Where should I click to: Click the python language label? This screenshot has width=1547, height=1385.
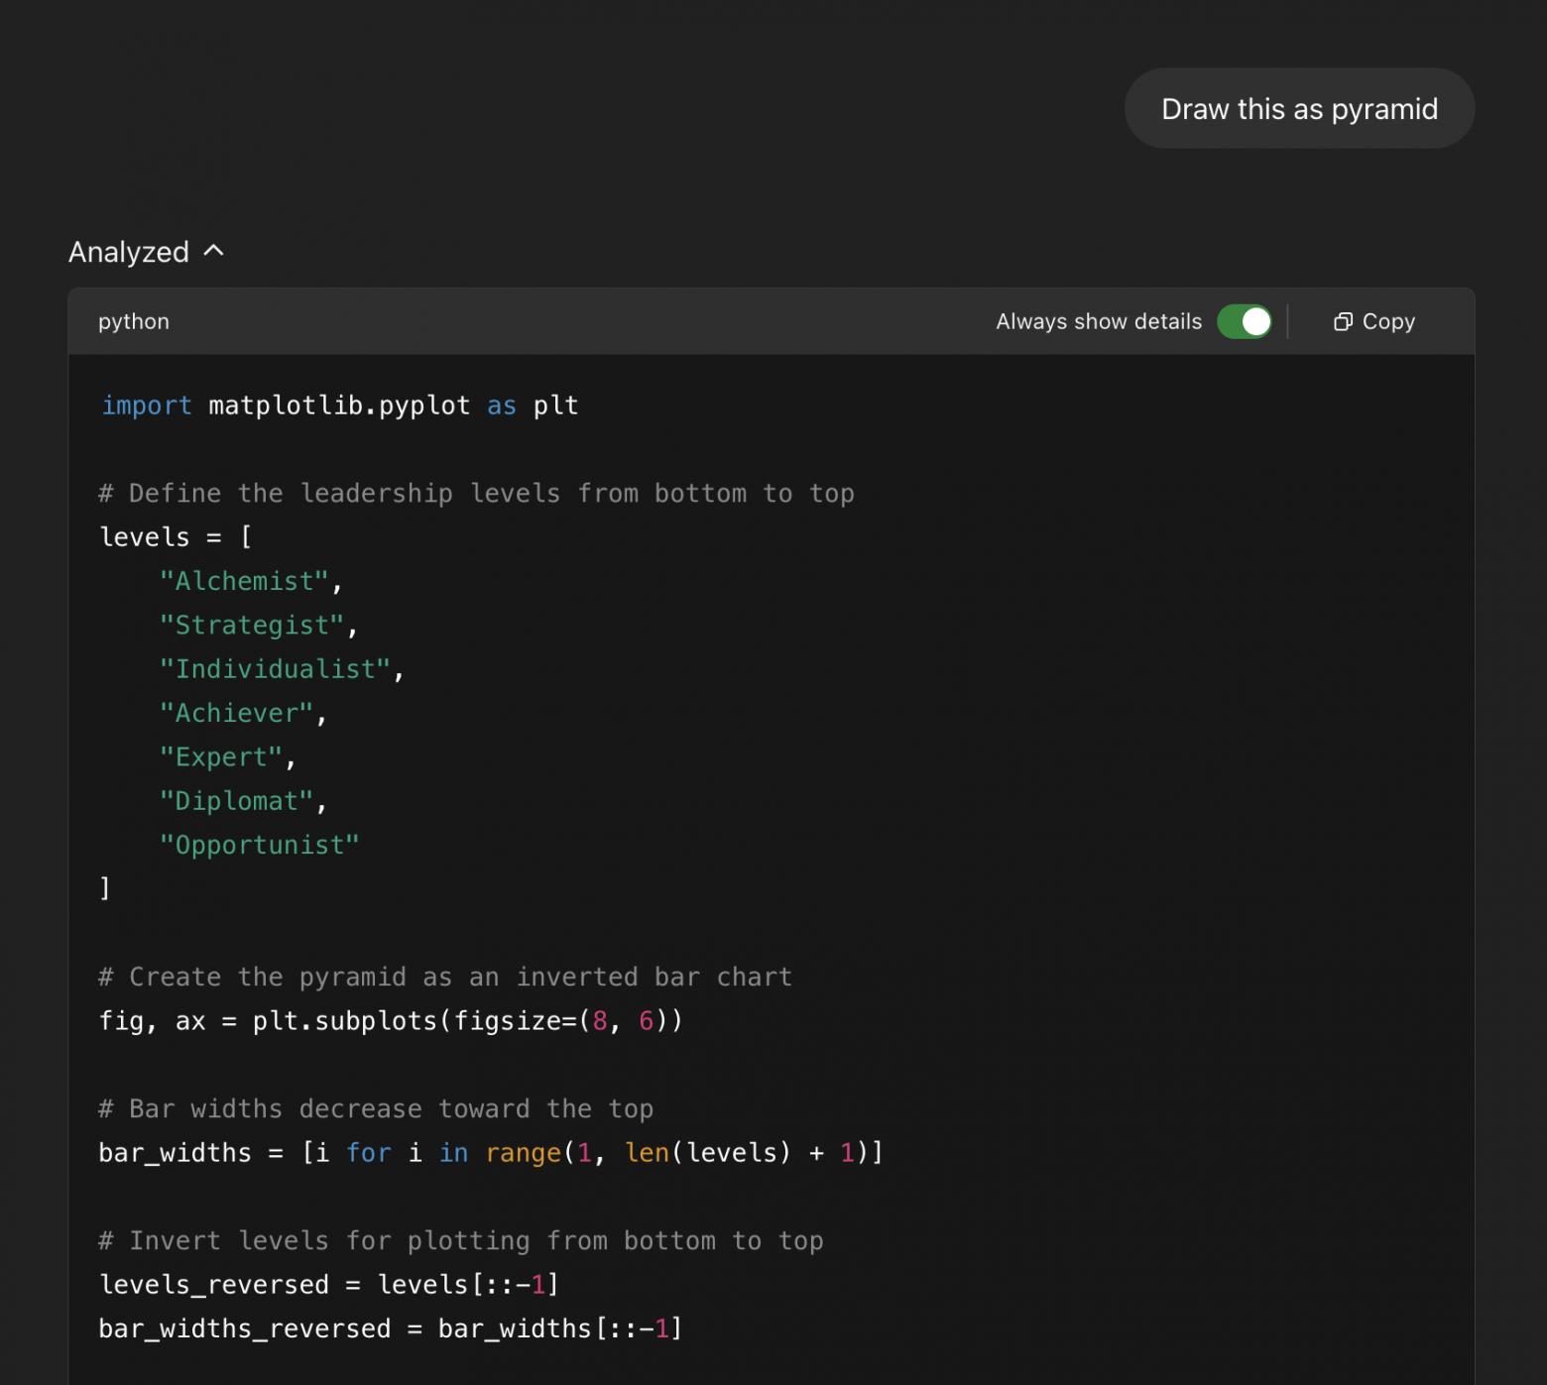[x=134, y=322]
